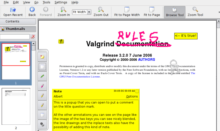The height and width of the screenshot is (131, 220).
Task: Go back using the Back arrow
Action: coord(32,12)
